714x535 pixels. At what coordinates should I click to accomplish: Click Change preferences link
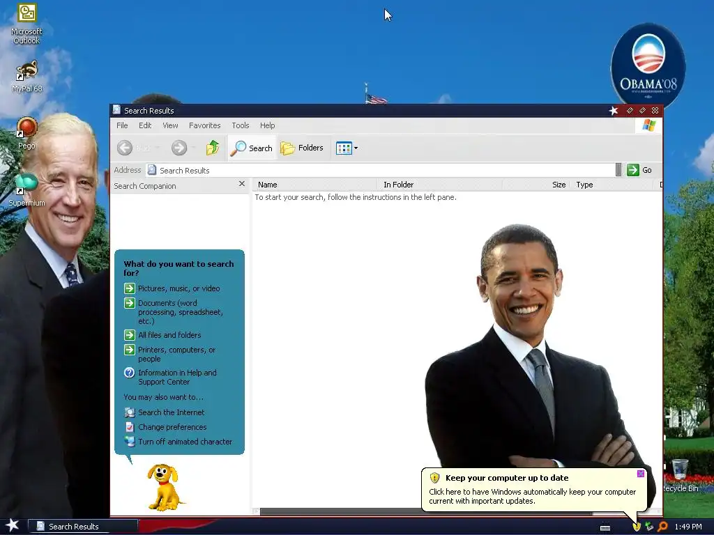[x=172, y=427]
